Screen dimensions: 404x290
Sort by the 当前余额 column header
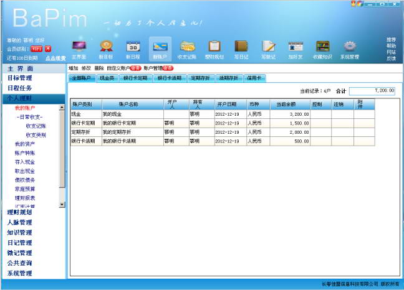click(x=290, y=105)
